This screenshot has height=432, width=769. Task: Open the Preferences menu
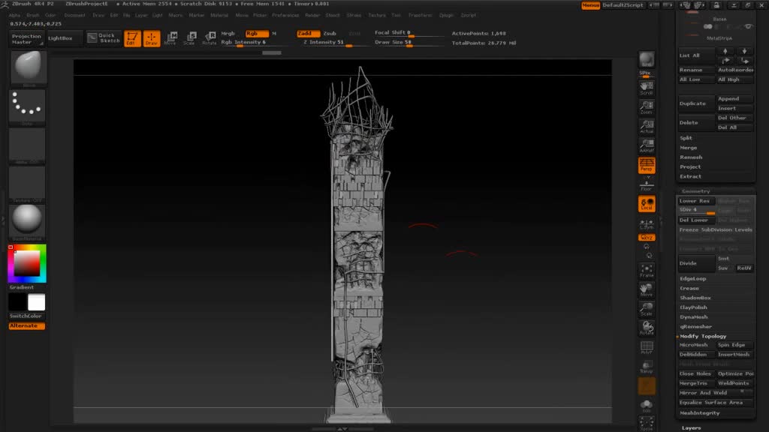(x=285, y=15)
